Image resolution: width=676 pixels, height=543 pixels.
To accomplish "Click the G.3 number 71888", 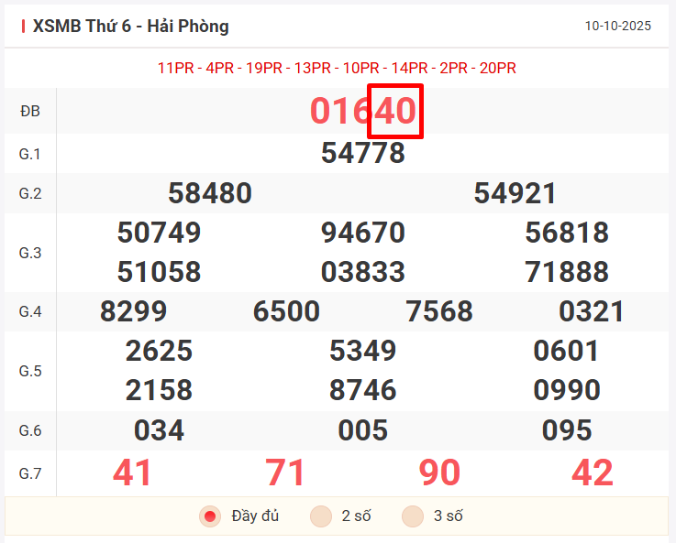I will click(567, 272).
